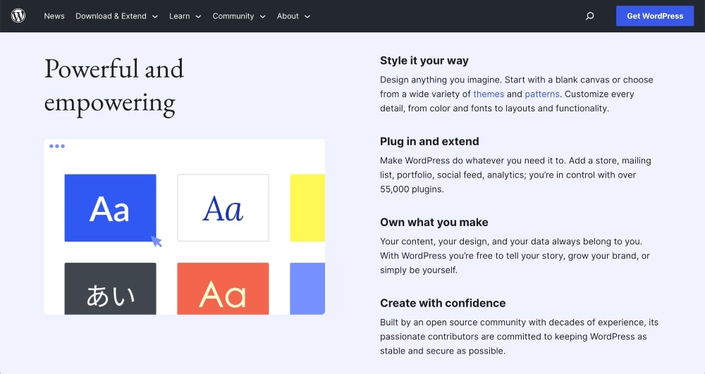Click the blue arrow cursor icon
The width and height of the screenshot is (705, 374).
pos(156,241)
